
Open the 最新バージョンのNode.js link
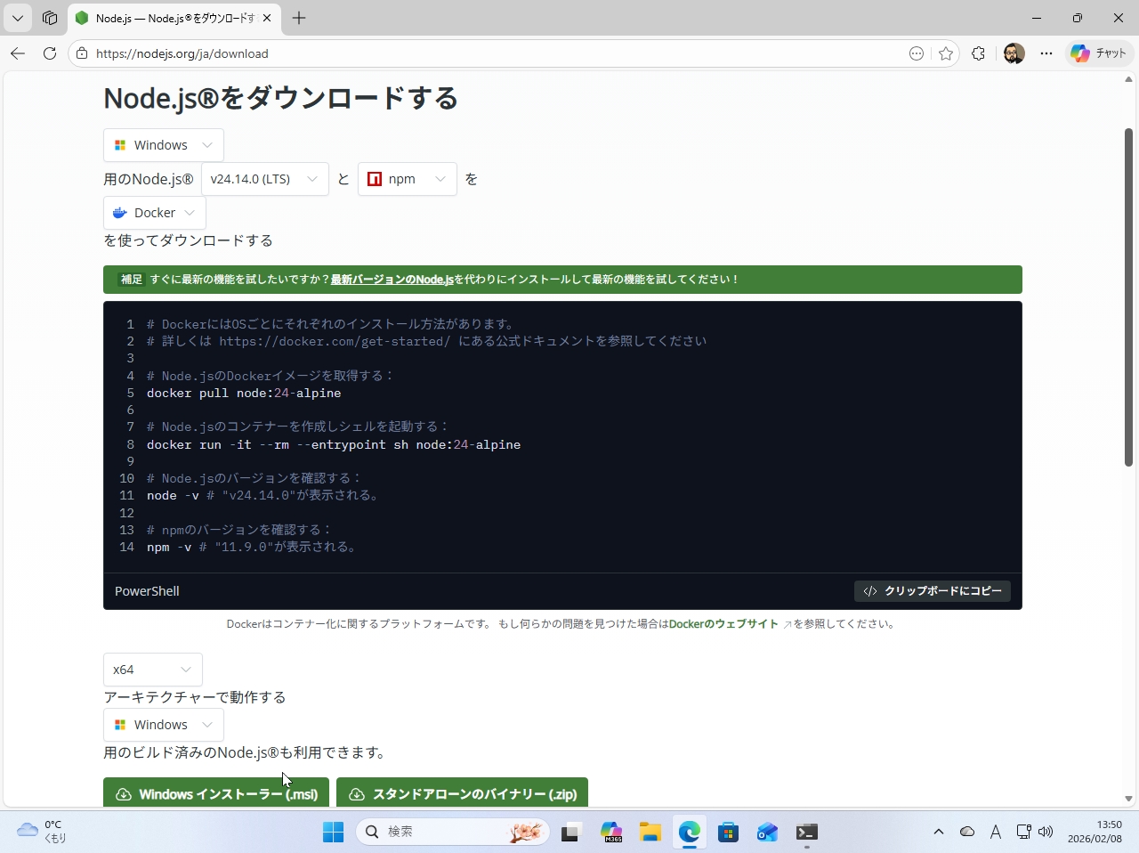pos(392,279)
